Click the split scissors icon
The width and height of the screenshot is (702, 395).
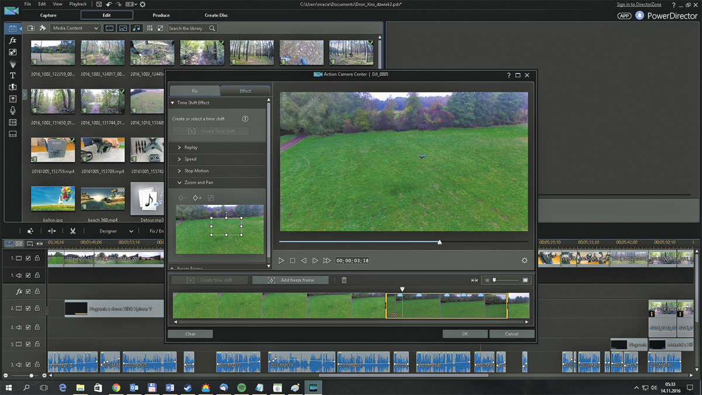coord(73,231)
